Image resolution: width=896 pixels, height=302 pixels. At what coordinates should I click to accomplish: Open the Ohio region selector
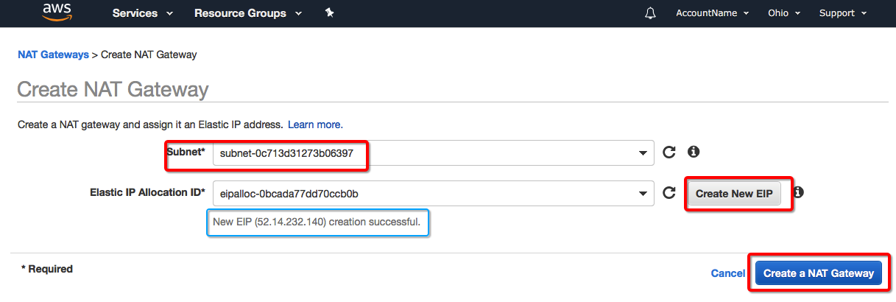(783, 13)
